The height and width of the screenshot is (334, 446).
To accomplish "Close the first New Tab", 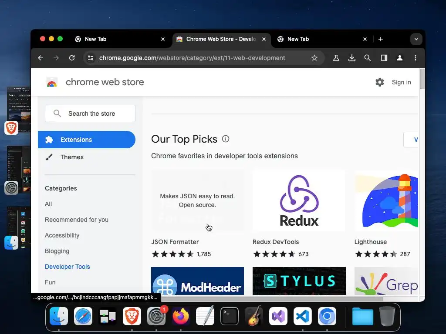I will pyautogui.click(x=163, y=39).
